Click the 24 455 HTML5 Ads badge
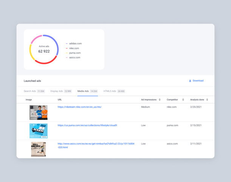The image size is (231, 182). pyautogui.click(x=121, y=91)
